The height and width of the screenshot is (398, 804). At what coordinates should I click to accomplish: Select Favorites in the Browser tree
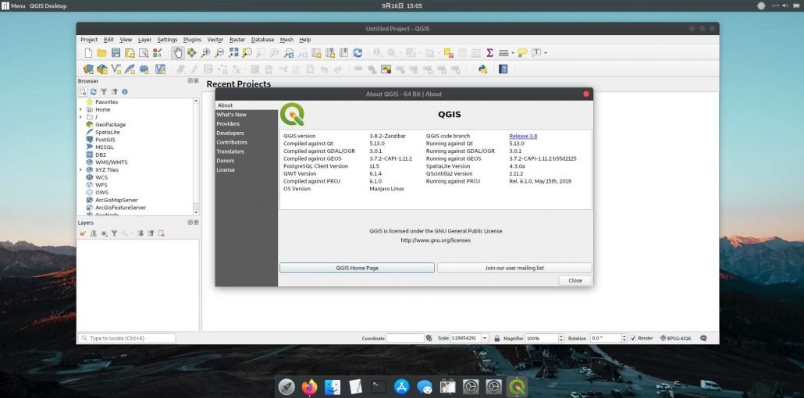[x=107, y=102]
